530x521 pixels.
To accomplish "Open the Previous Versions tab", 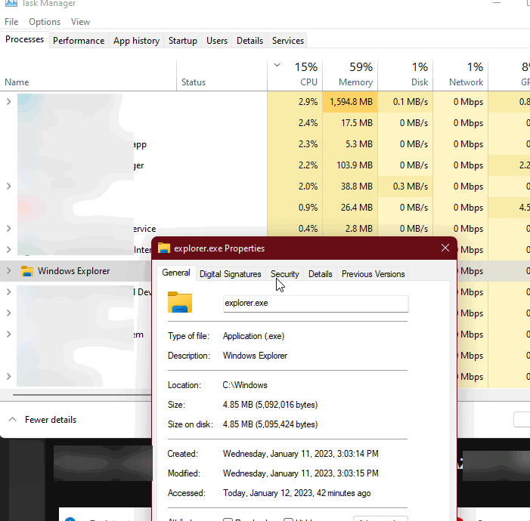I will click(x=373, y=274).
